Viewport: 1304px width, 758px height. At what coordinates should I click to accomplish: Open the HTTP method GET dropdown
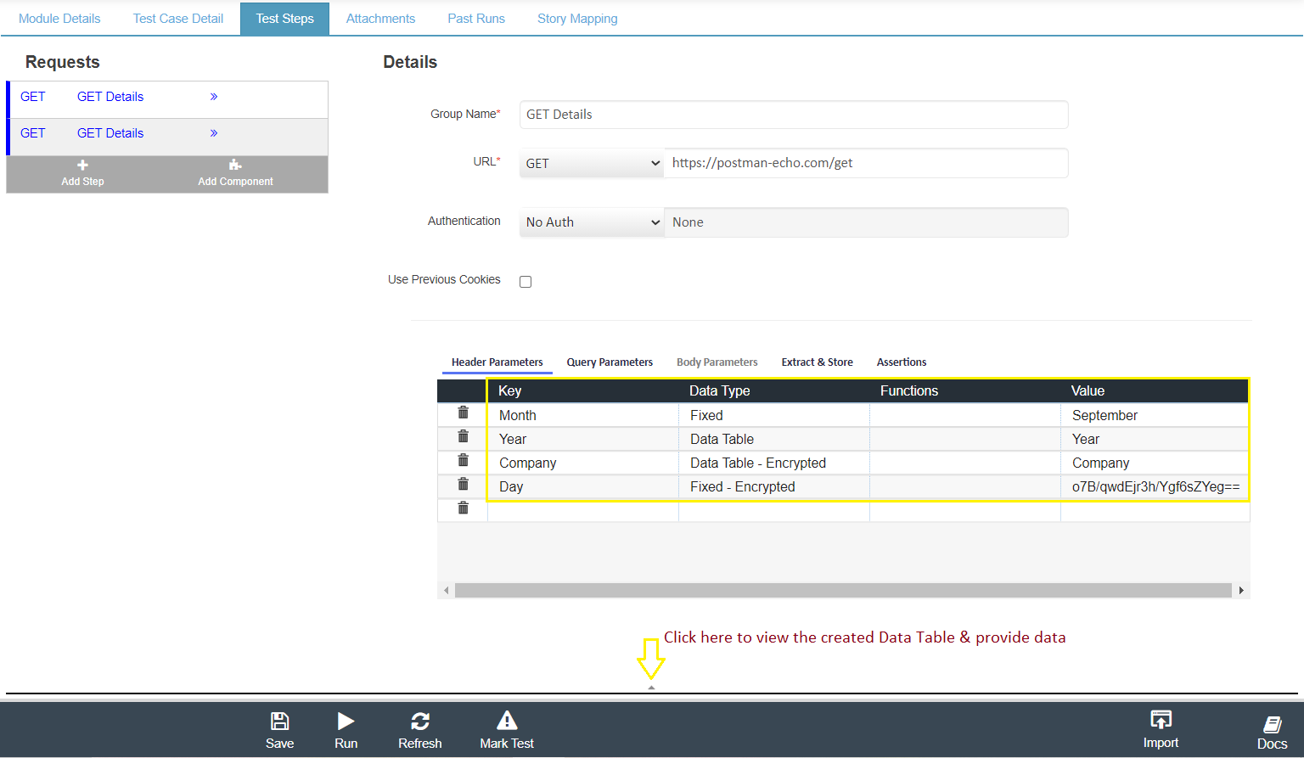click(592, 163)
